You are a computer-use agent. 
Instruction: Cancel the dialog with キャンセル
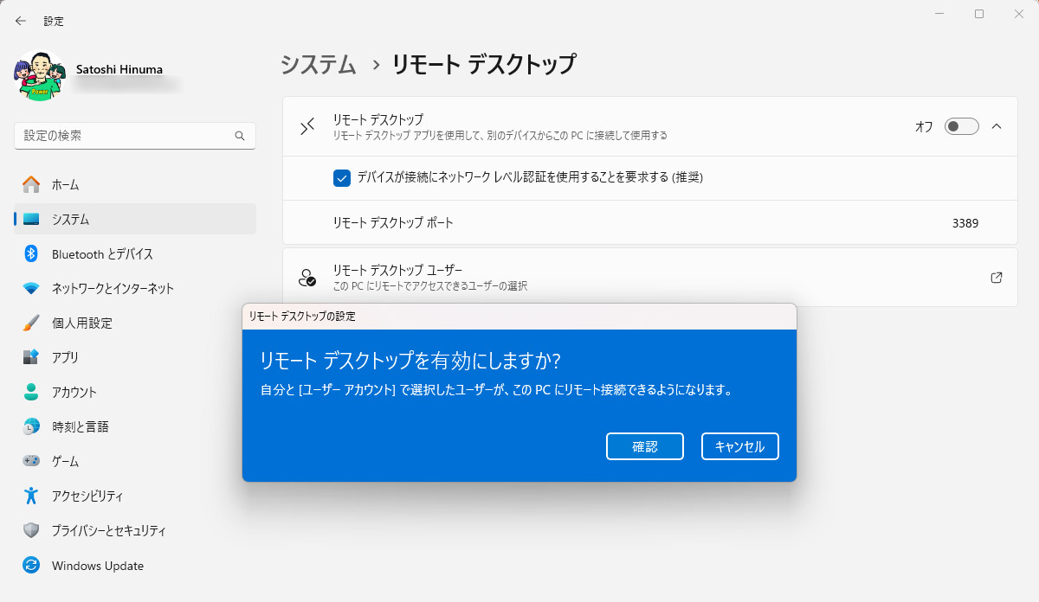coord(739,446)
